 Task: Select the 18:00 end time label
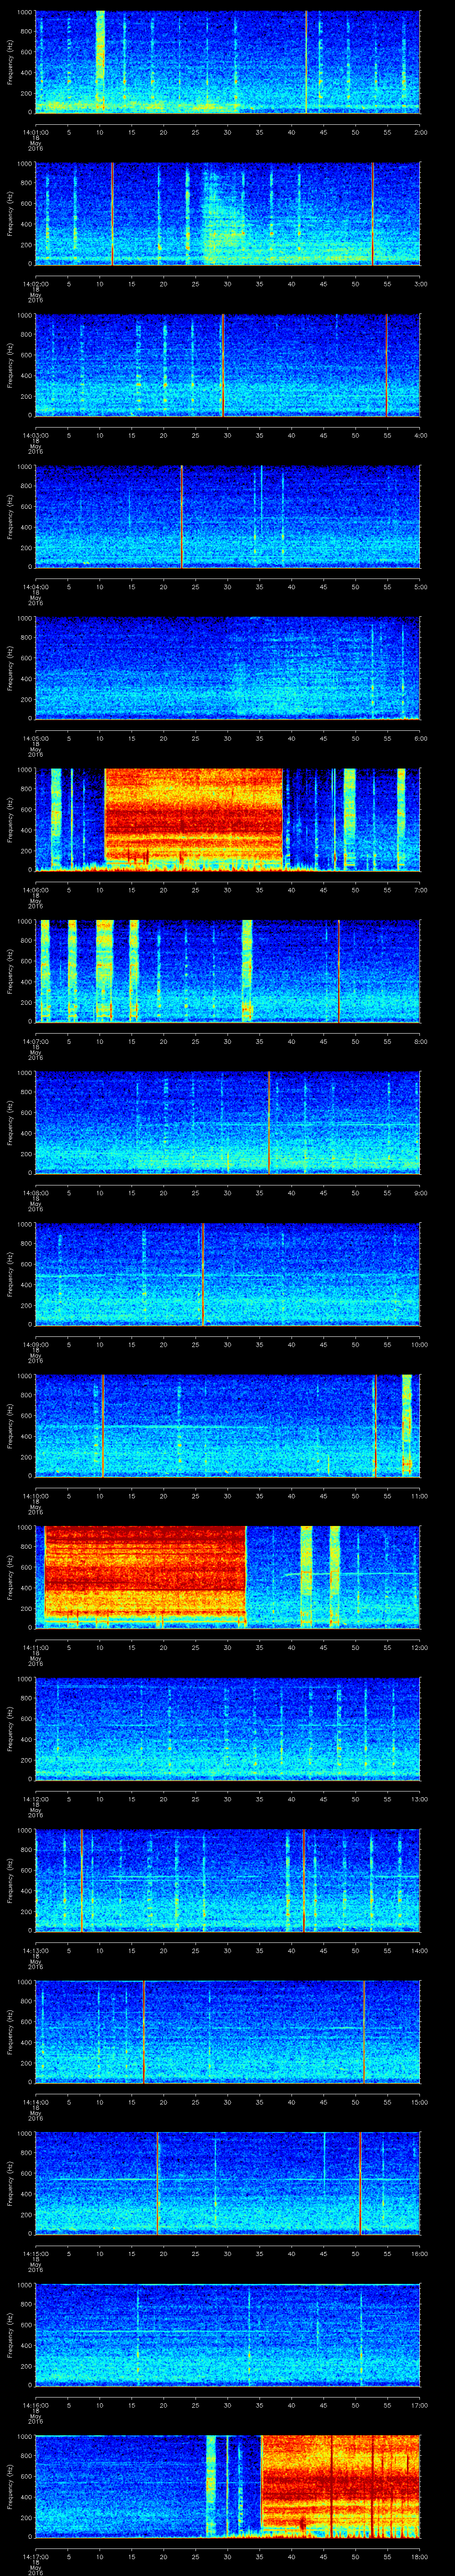419,2556
